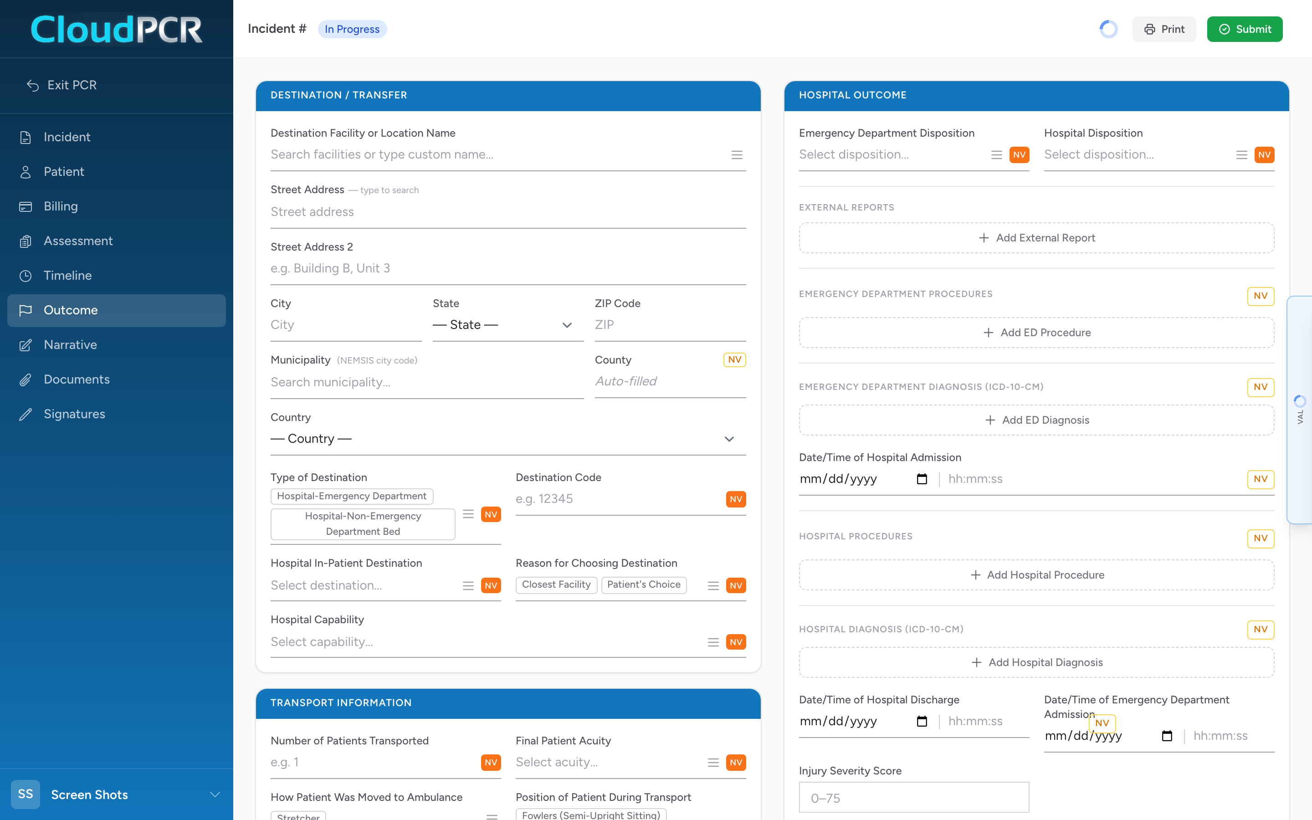Toggle NV for Date/Time of Hospital Admission
The image size is (1312, 820).
click(1261, 479)
